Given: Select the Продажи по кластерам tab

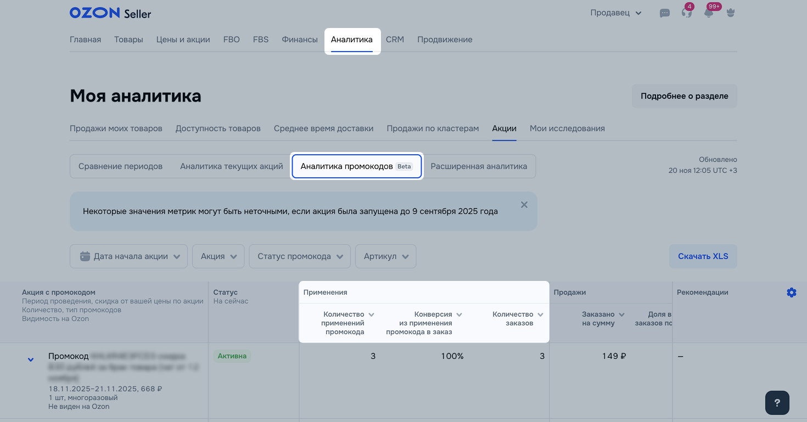Looking at the screenshot, I should (433, 128).
